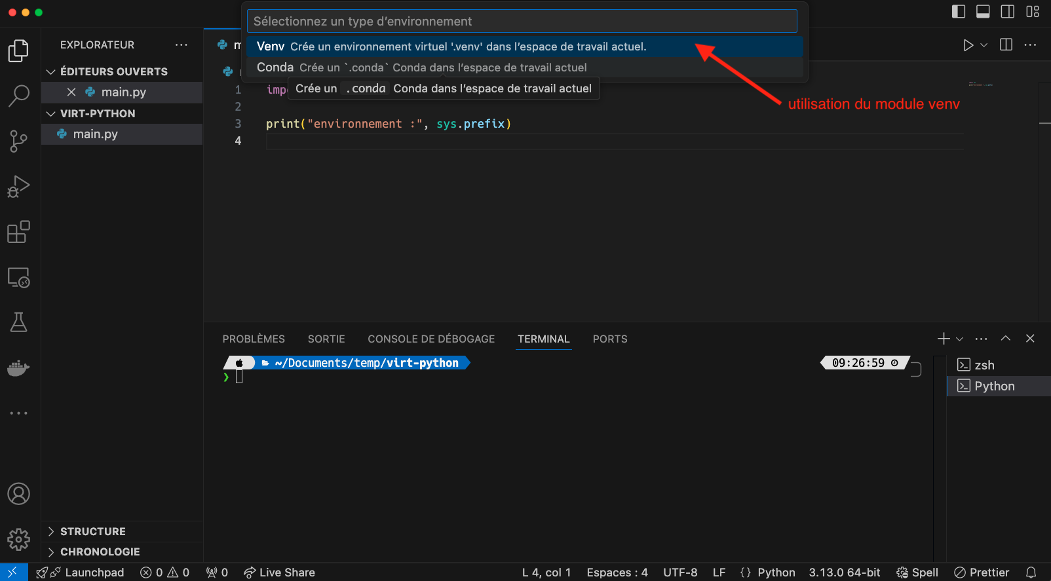Click Live Share in status bar
1051x581 pixels.
pyautogui.click(x=279, y=572)
